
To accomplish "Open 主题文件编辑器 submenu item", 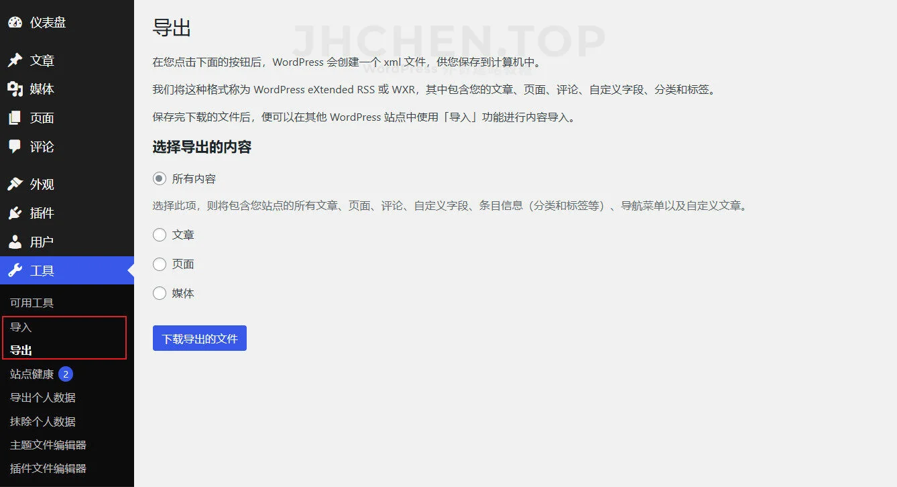I will coord(48,445).
